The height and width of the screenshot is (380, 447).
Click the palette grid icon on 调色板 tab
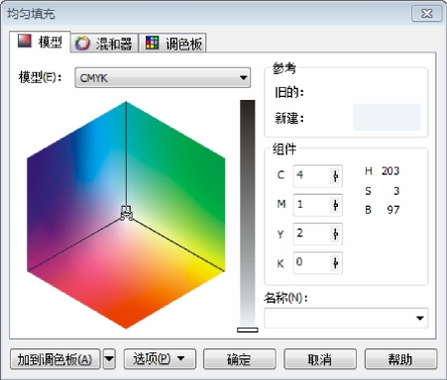(x=153, y=43)
